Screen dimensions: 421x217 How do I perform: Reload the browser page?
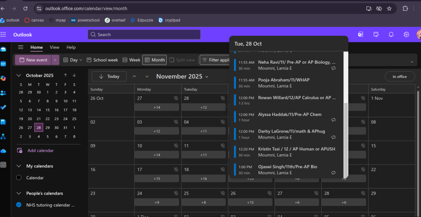click(25, 9)
